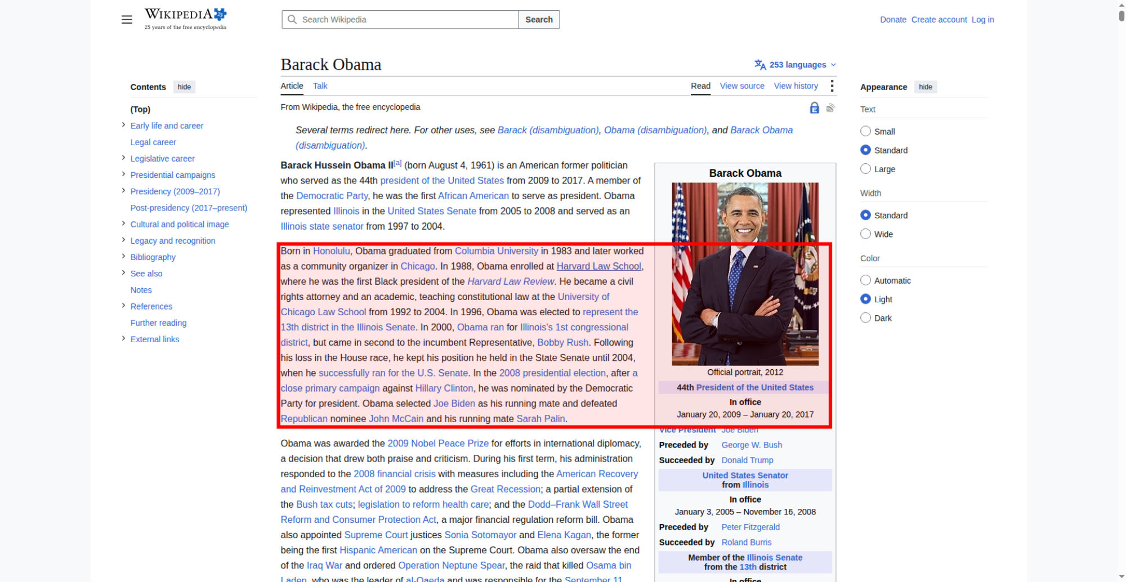Switch to the Talk tab
The width and height of the screenshot is (1126, 582).
[320, 86]
